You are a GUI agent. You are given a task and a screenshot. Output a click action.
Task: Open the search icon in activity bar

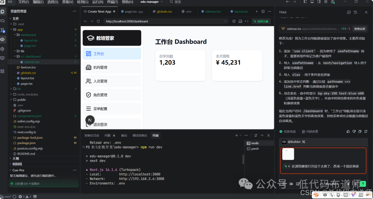point(2,21)
